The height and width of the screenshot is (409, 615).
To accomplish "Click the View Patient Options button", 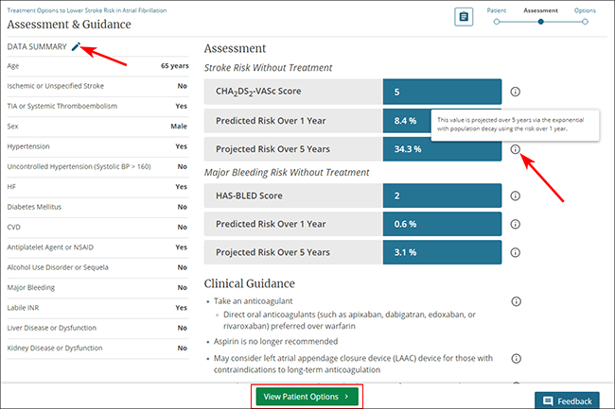I will [307, 397].
